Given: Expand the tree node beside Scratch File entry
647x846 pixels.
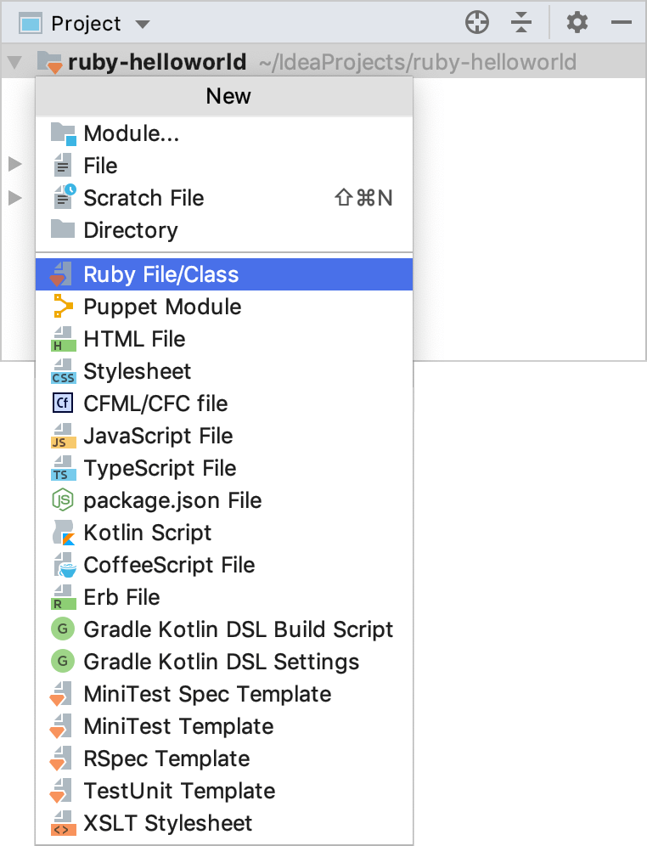Looking at the screenshot, I should 14,198.
